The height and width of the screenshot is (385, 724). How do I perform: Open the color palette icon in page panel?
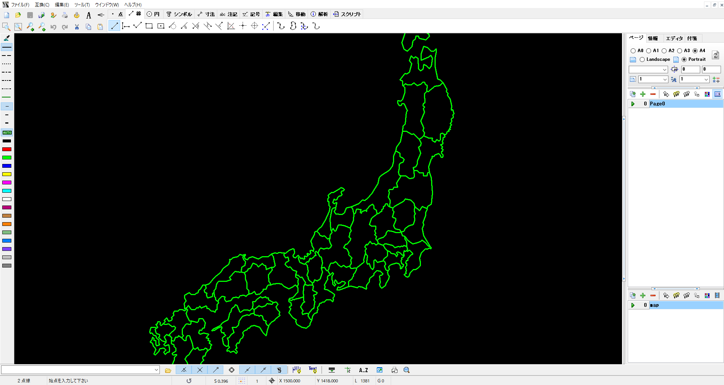(x=707, y=94)
